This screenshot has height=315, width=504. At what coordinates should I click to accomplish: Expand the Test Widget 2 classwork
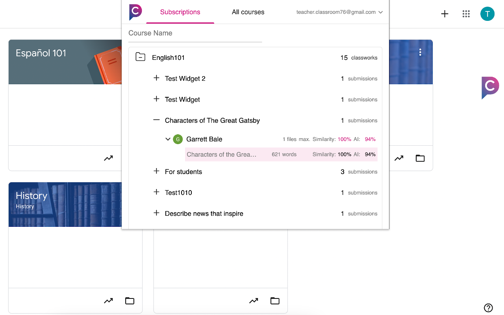pos(156,78)
